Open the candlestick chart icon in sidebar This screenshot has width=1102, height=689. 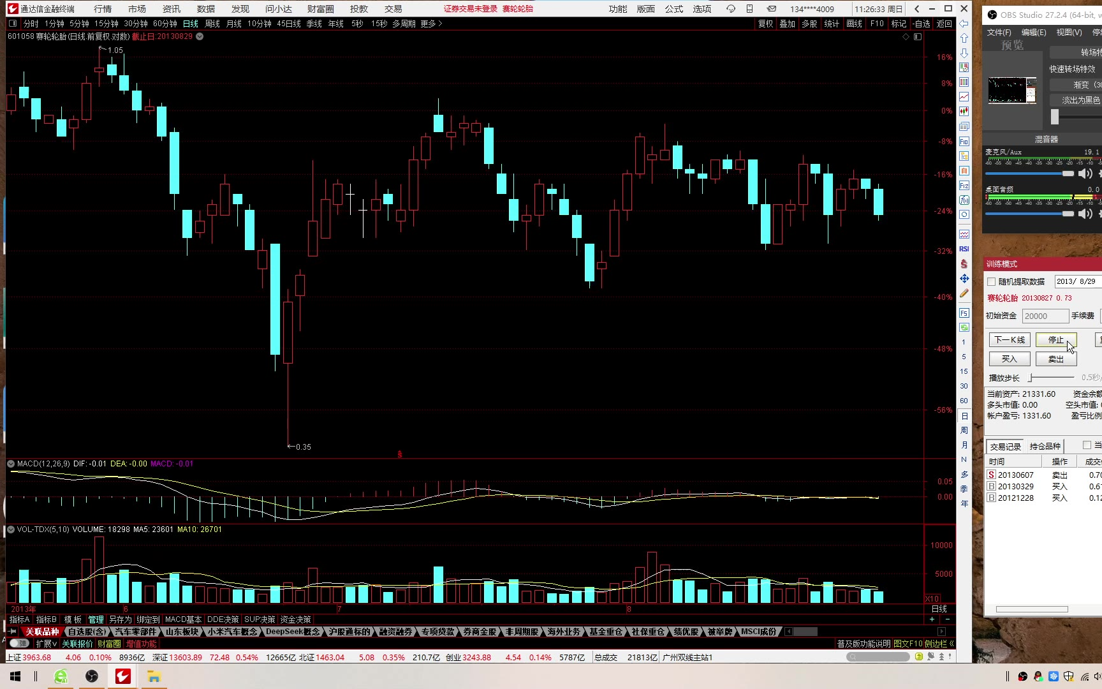[x=964, y=112]
